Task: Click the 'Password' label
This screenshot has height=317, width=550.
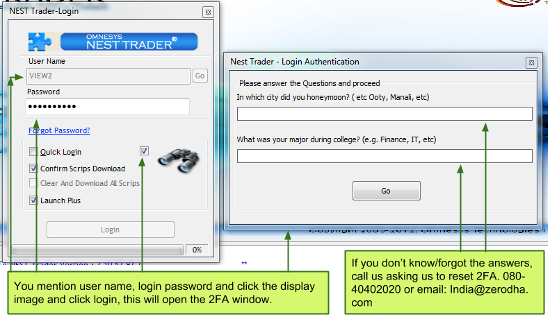Action: 44,92
